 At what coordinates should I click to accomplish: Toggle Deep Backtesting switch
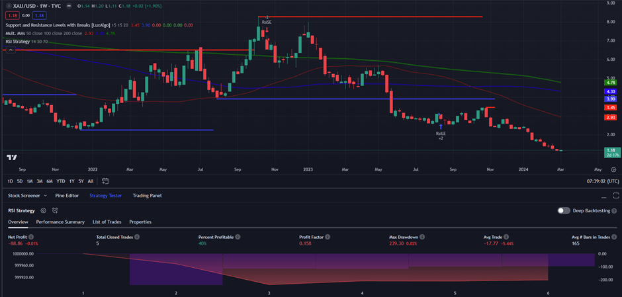pyautogui.click(x=564, y=210)
